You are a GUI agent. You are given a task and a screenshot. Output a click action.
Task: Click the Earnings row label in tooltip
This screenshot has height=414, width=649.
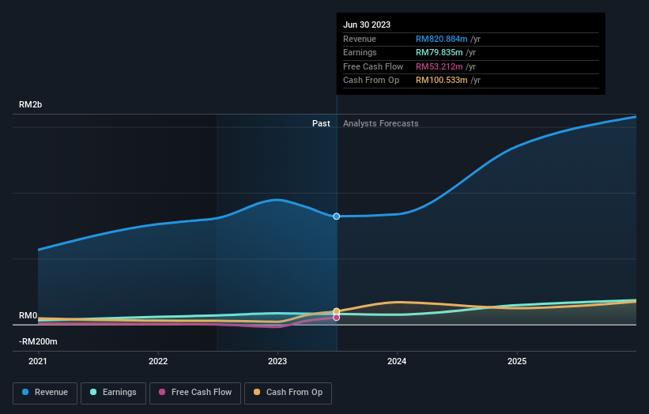360,52
